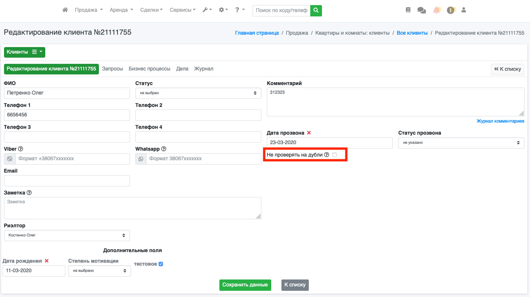Open the chat messages icon
The image size is (530, 297).
[x=422, y=11]
